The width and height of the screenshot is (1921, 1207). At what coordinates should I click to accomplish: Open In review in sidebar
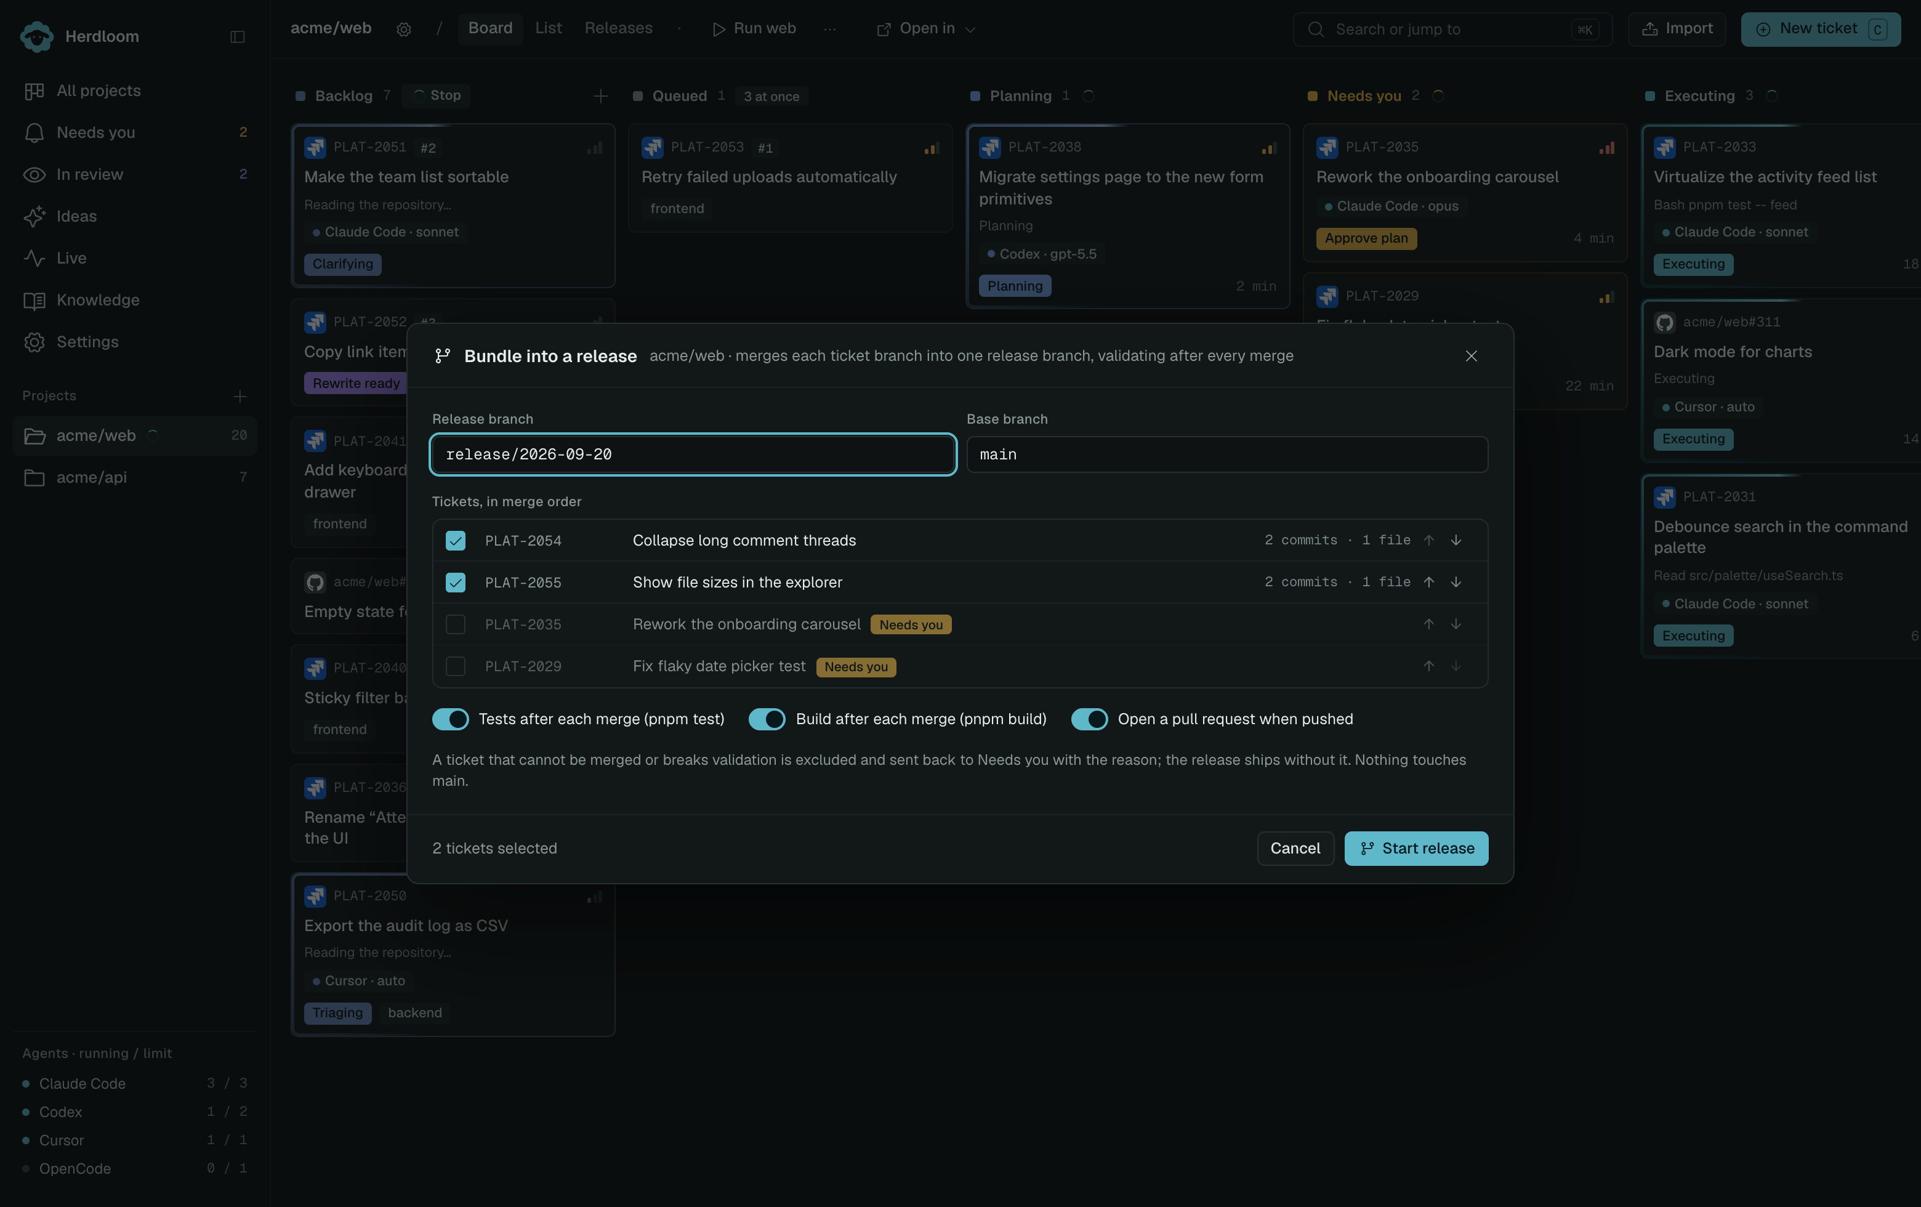(x=135, y=175)
